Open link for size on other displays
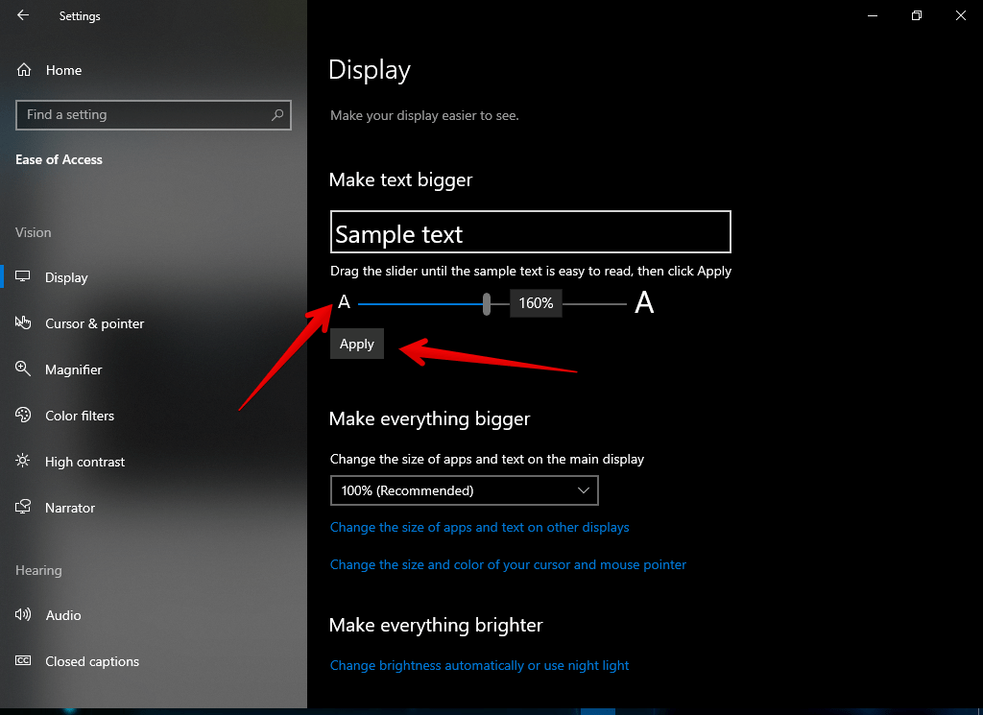 [479, 527]
